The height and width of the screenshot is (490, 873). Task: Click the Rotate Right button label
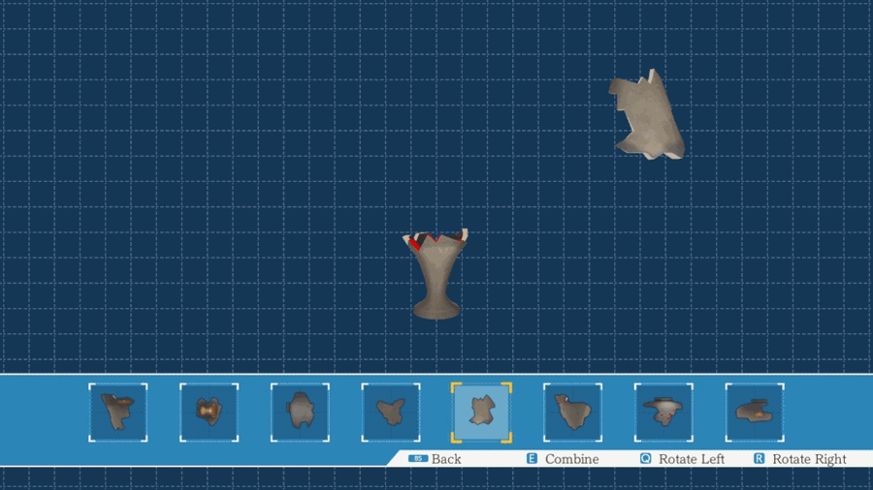tap(809, 459)
